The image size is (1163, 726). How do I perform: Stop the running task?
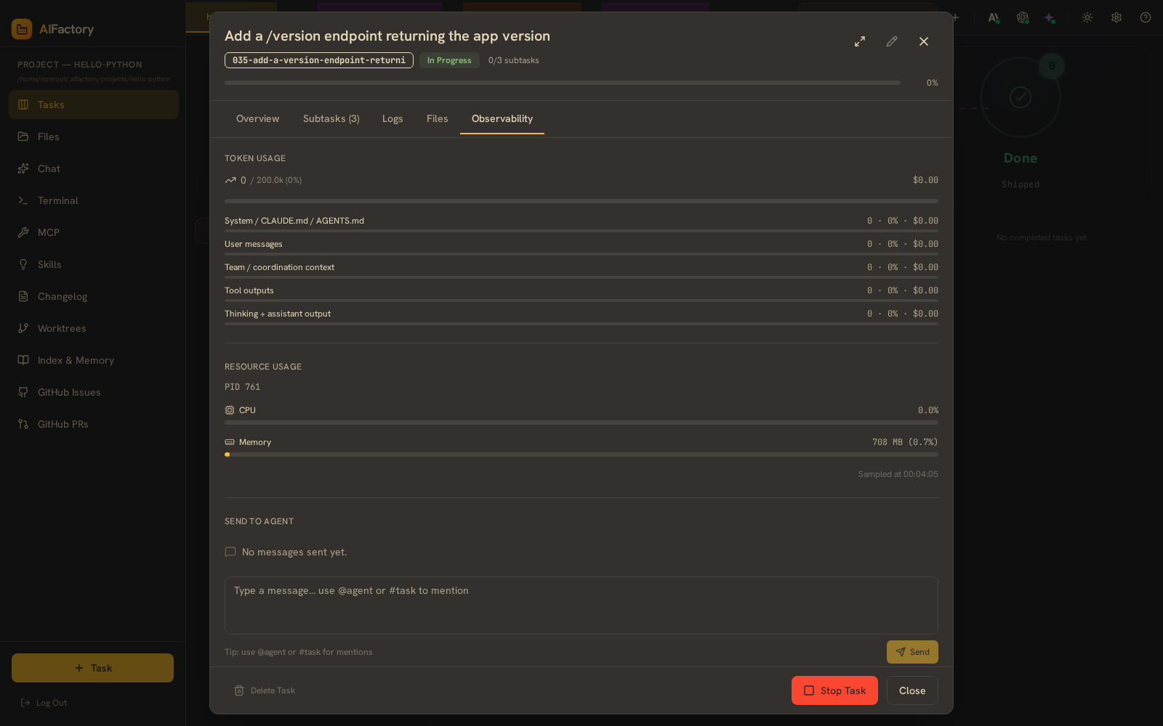point(834,690)
